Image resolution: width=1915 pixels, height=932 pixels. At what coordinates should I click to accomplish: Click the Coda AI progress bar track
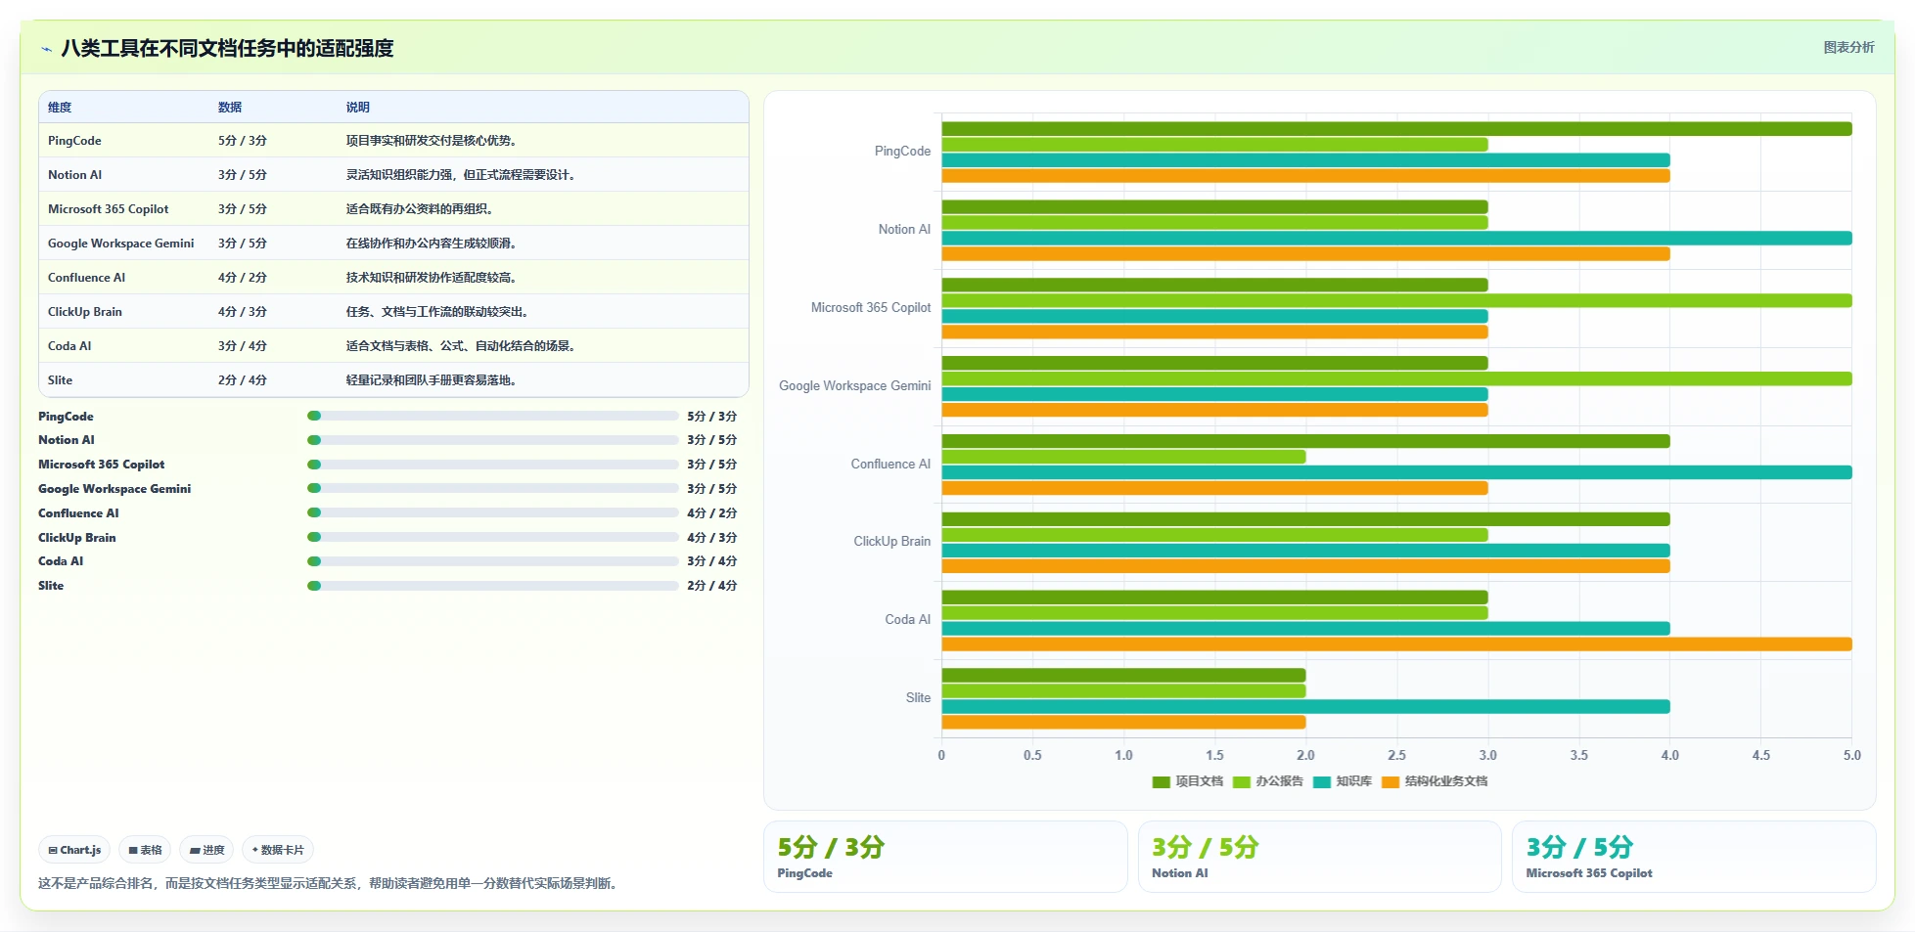493,561
